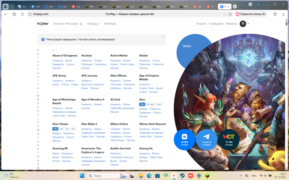Open the WOT reviews circle
The width and height of the screenshot is (289, 180).
229,140
